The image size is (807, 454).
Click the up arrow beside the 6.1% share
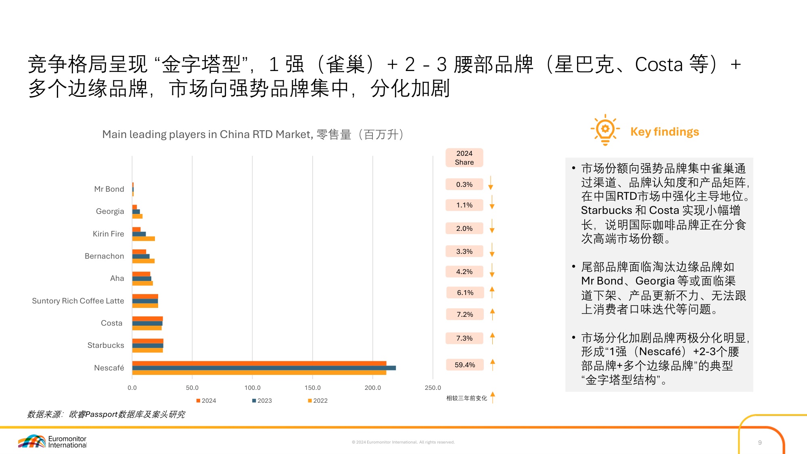pyautogui.click(x=492, y=292)
